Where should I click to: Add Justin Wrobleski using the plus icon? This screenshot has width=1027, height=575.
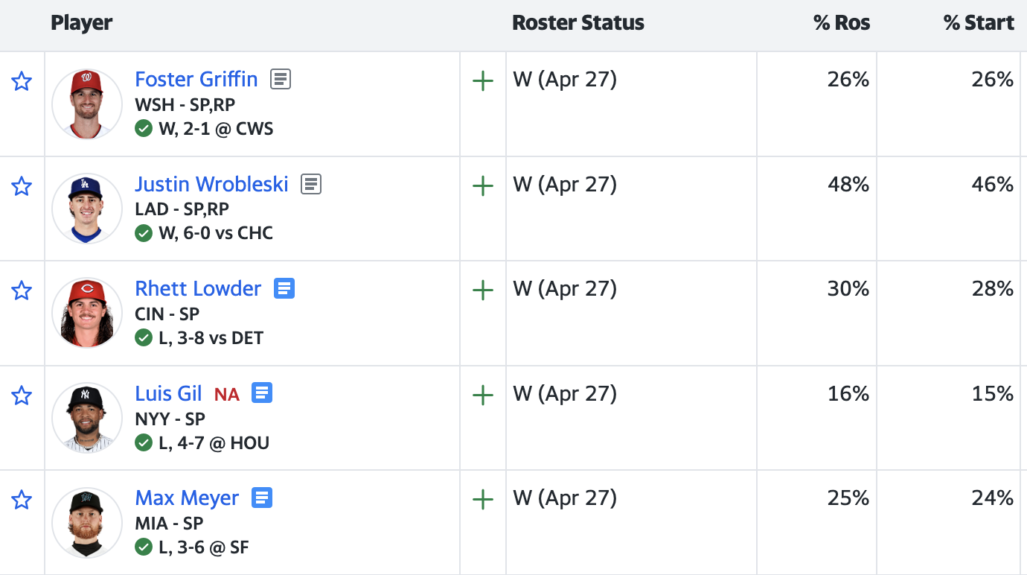click(483, 186)
